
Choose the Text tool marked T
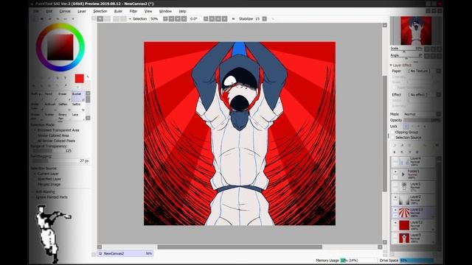pyautogui.click(x=65, y=78)
